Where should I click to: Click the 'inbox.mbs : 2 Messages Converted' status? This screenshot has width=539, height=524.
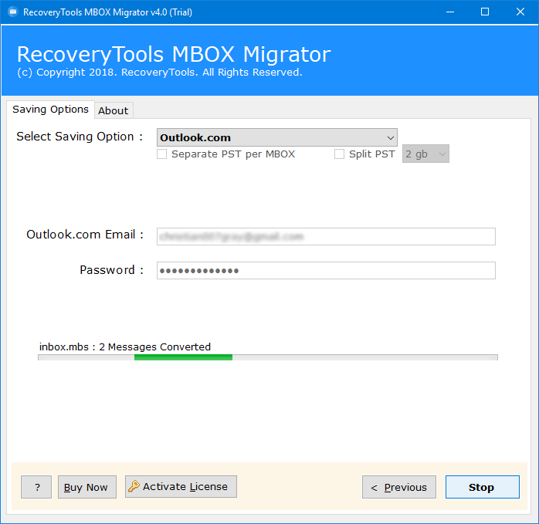pos(125,347)
